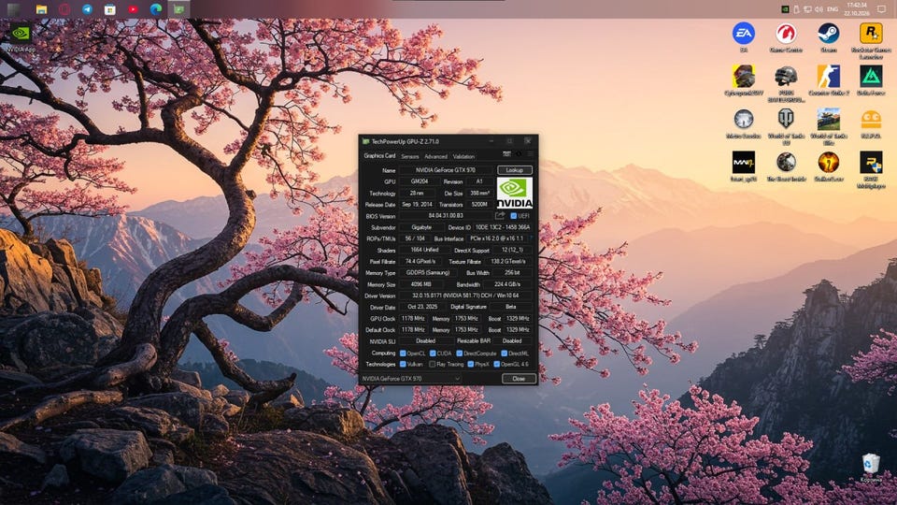Click the volume icon in system tray

tap(819, 9)
